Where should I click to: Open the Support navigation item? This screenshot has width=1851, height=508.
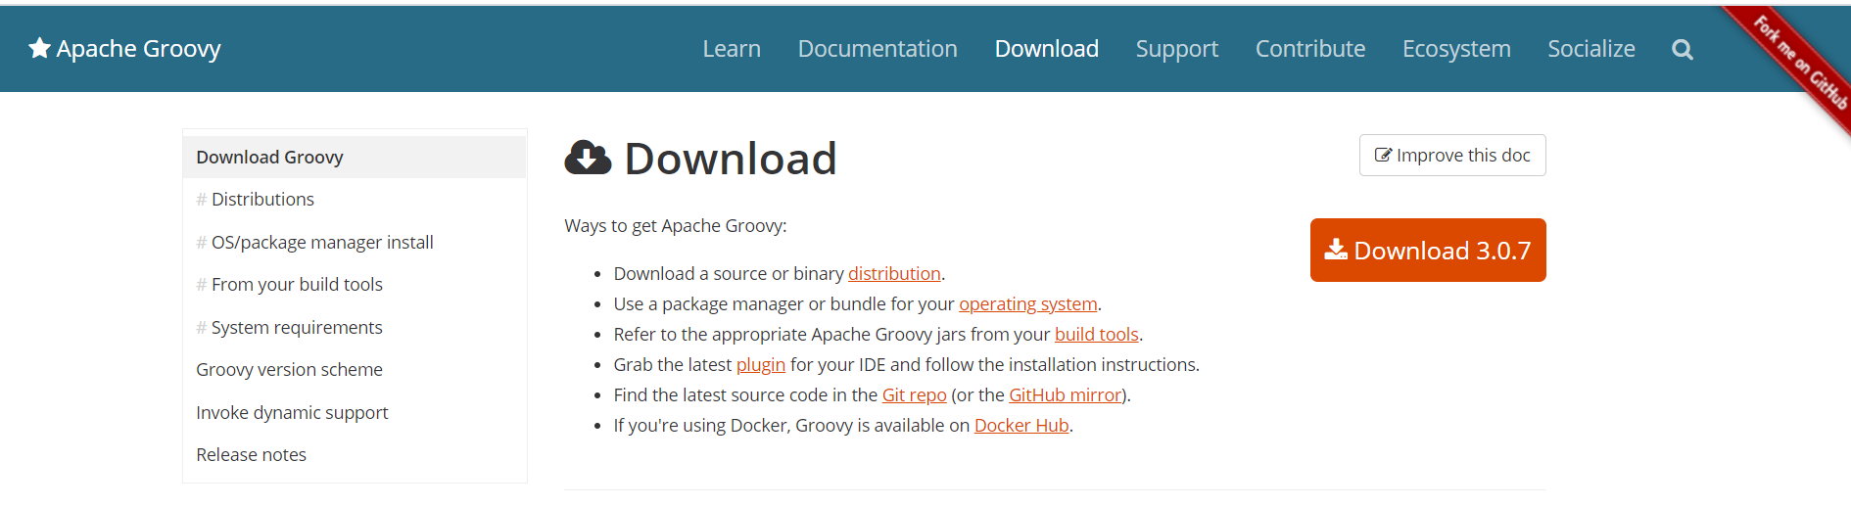coord(1176,49)
